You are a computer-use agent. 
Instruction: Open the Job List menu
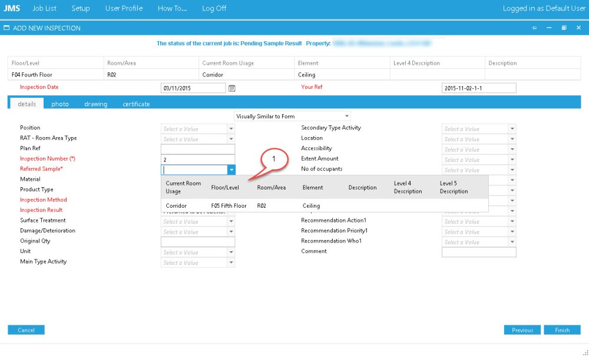45,8
